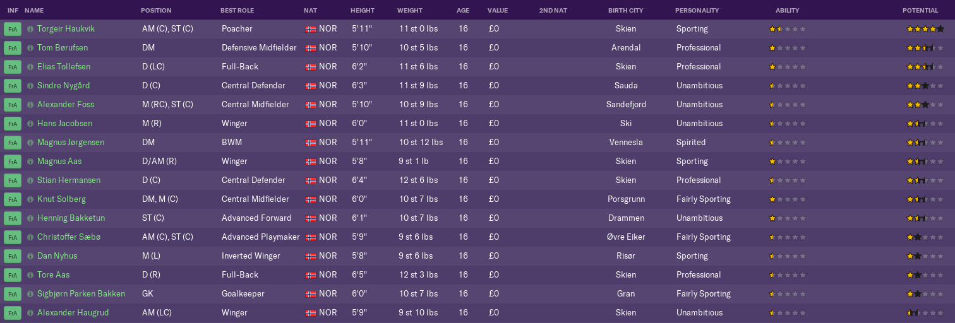The height and width of the screenshot is (323, 955).
Task: Click Norway flag in Elias Tollefsen's row
Action: [311, 67]
